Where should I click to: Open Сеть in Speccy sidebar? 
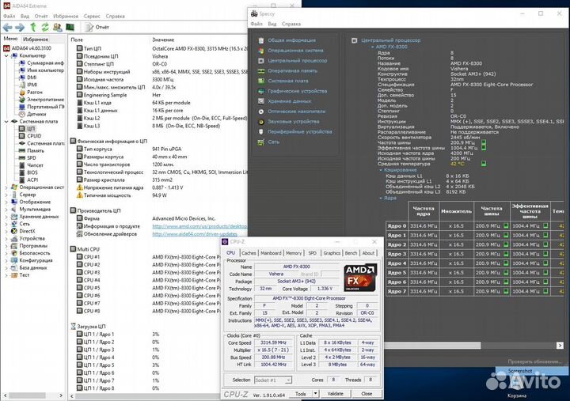pos(274,142)
